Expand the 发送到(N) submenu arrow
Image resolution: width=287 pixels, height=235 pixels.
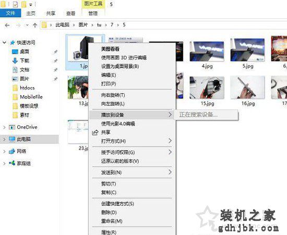coord(170,172)
